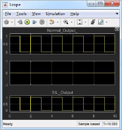Expand the measurements dropdown arrow
This screenshot has width=122, height=130.
pos(107,22)
